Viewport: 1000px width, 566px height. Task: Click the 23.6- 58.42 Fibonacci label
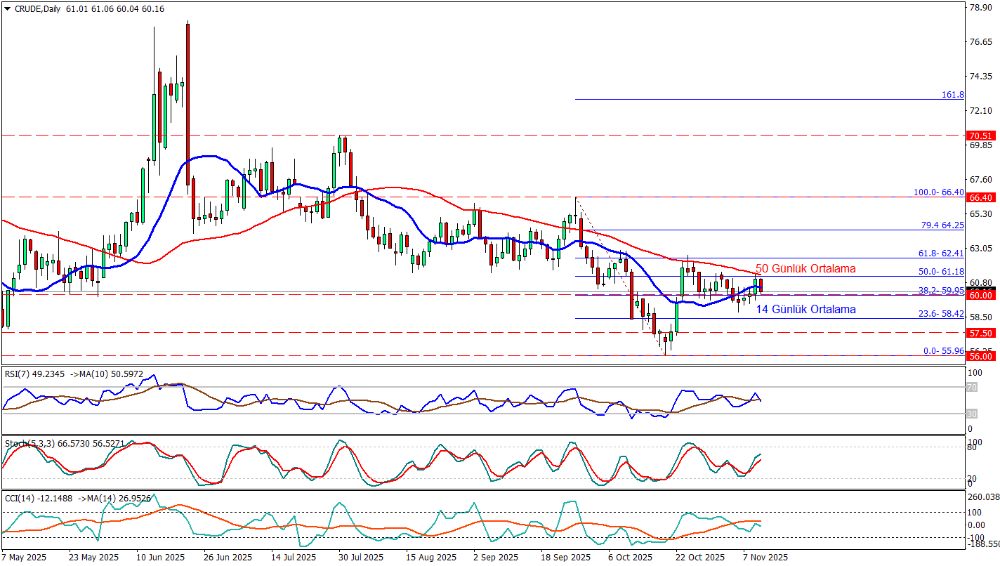point(942,314)
